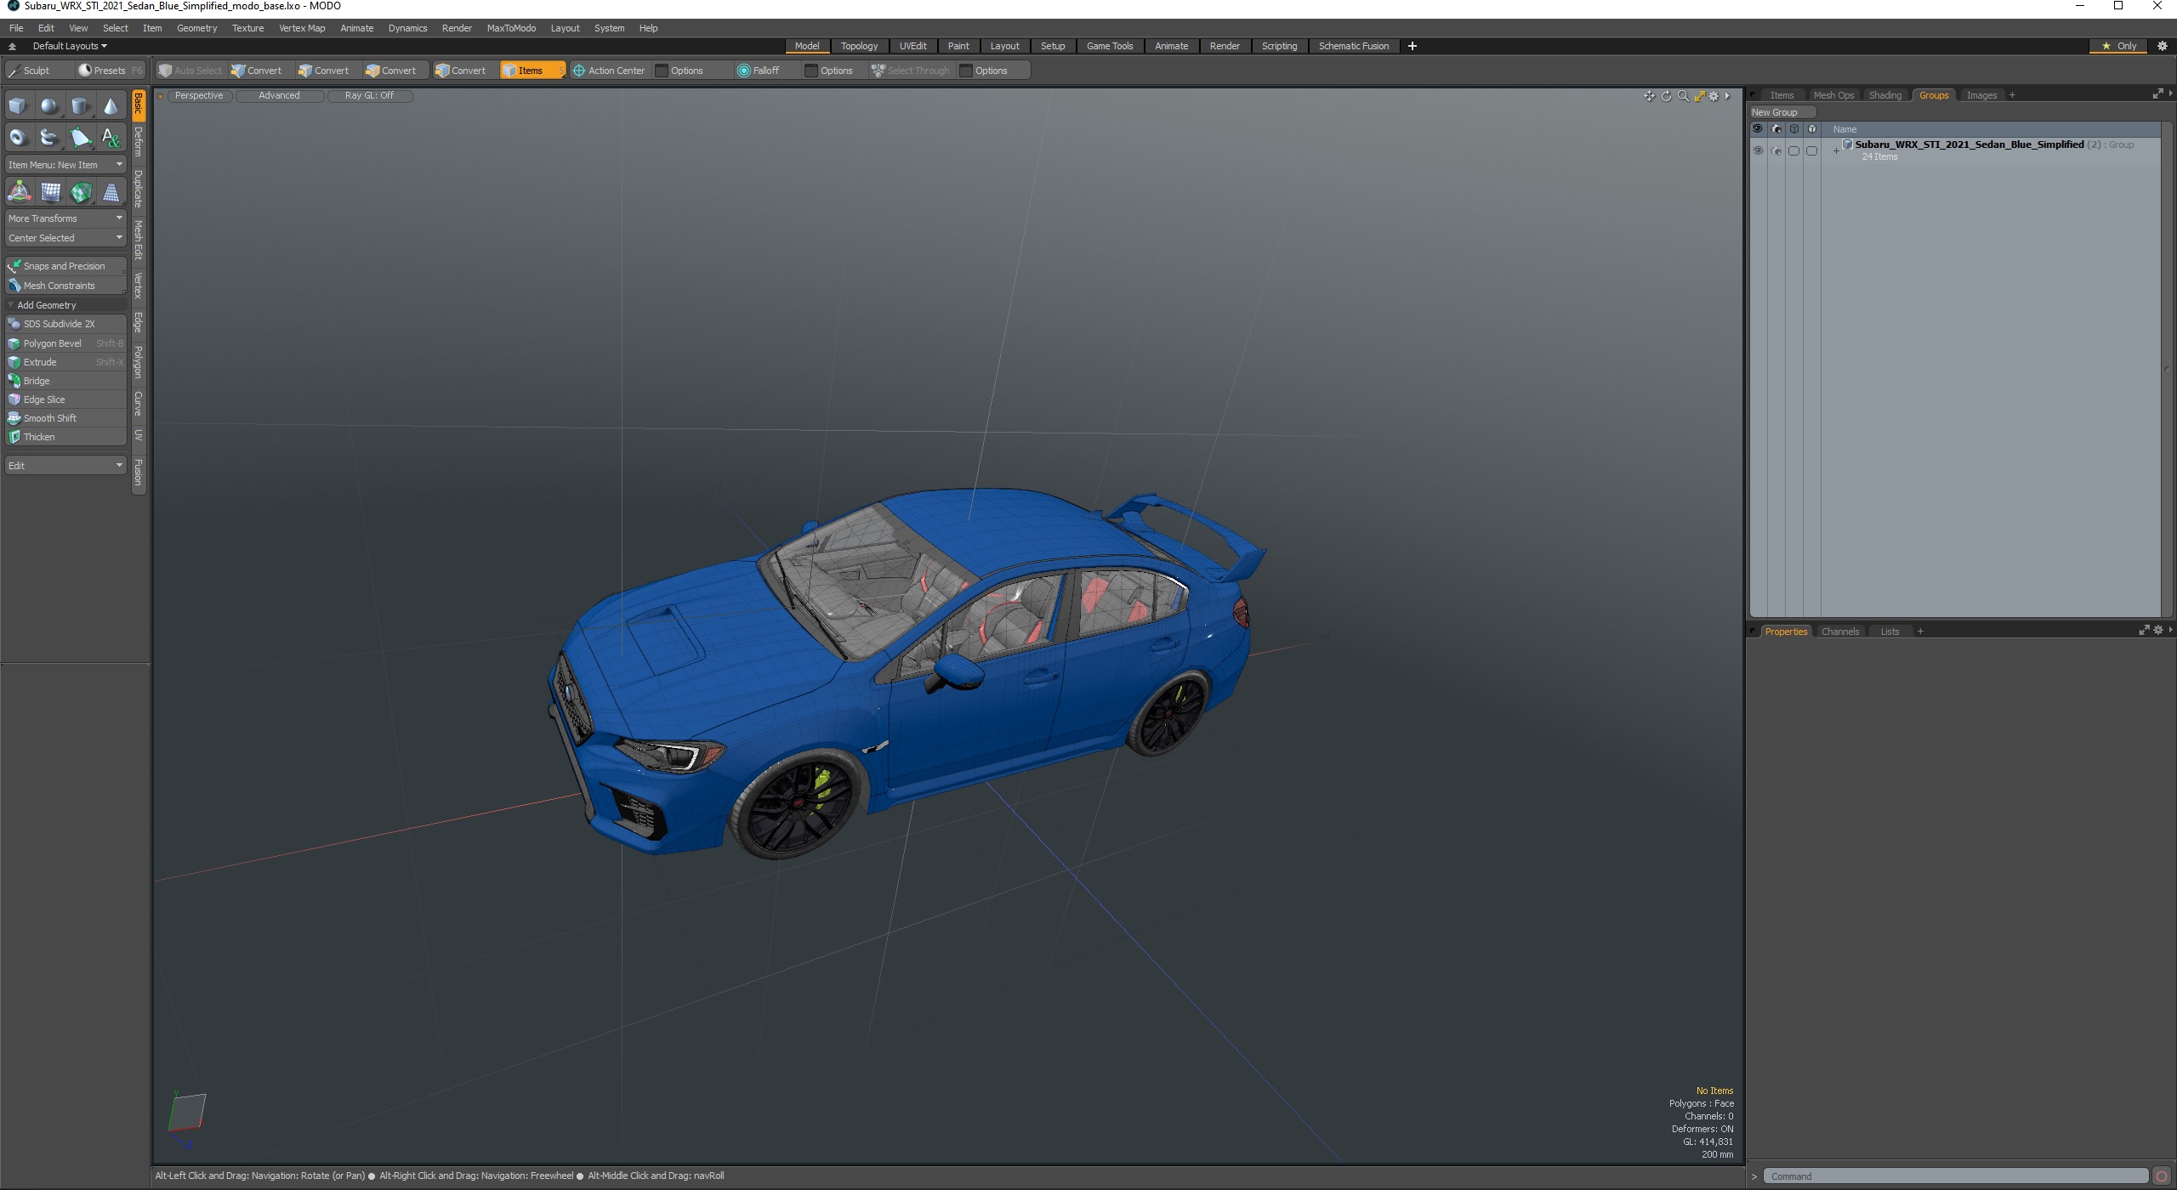
Task: Click viewport maximize arrows icon
Action: (1699, 96)
